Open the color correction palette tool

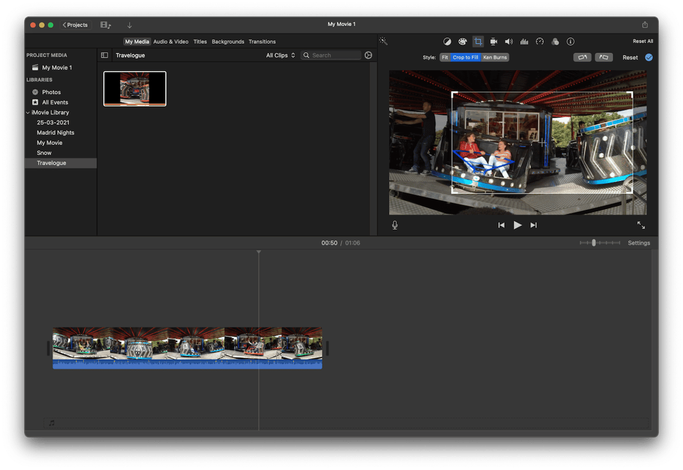pos(462,42)
